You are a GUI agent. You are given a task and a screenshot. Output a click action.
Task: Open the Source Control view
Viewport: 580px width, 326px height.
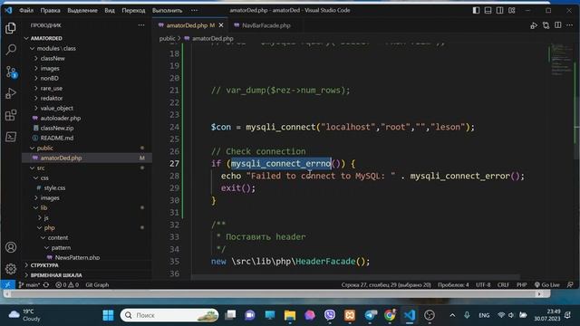coord(11,72)
